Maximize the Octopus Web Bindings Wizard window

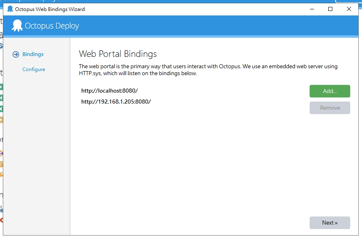[330, 9]
